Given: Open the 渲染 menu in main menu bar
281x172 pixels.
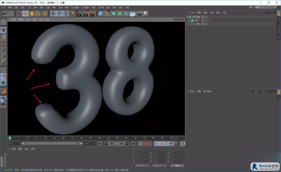Looking at the screenshot, I should 61,8.
